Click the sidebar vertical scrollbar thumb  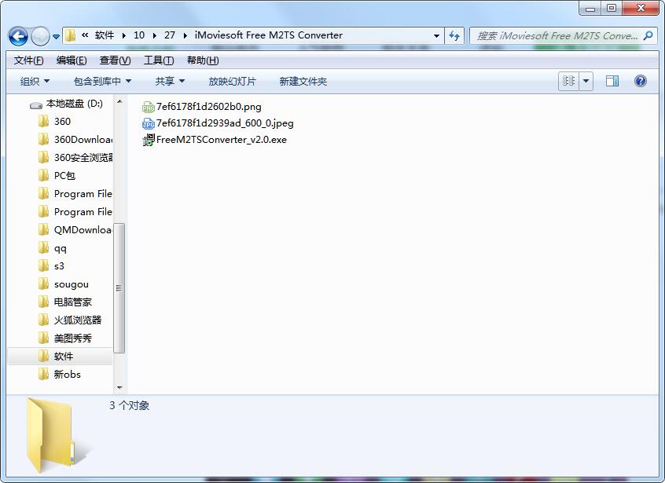tap(119, 288)
